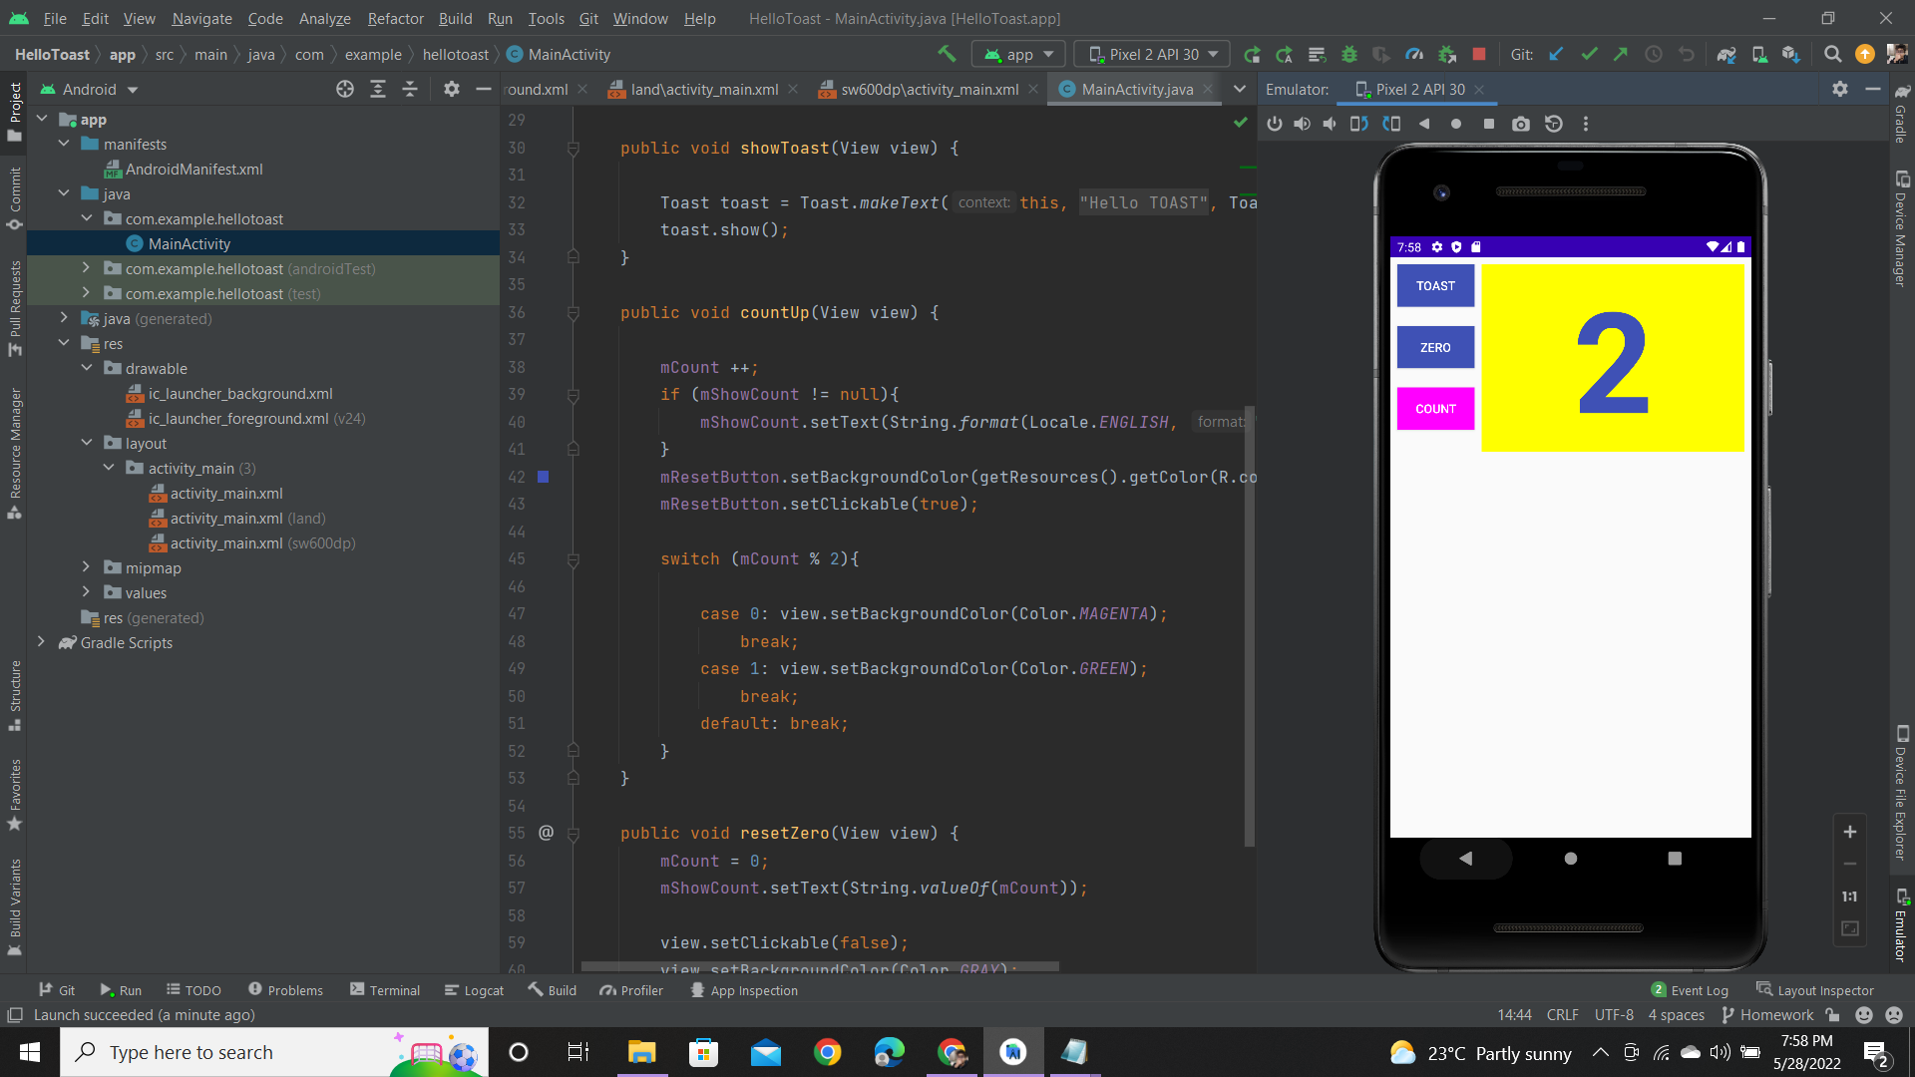Switch to the sw600dp activity_main.xml tab
Viewport: 1915px width, 1077px height.
click(926, 89)
